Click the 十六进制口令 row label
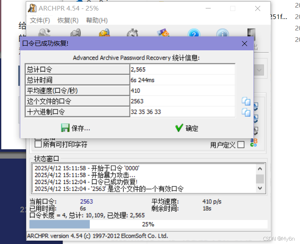Viewport: 300px width, 244px height. tap(77, 112)
